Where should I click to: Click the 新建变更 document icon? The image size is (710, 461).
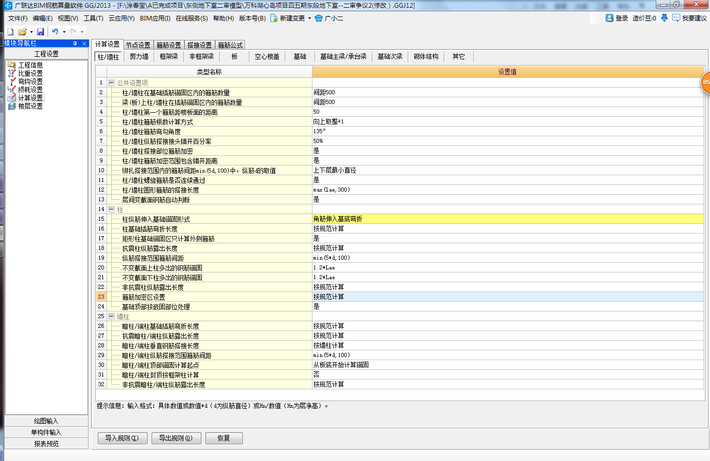click(274, 18)
